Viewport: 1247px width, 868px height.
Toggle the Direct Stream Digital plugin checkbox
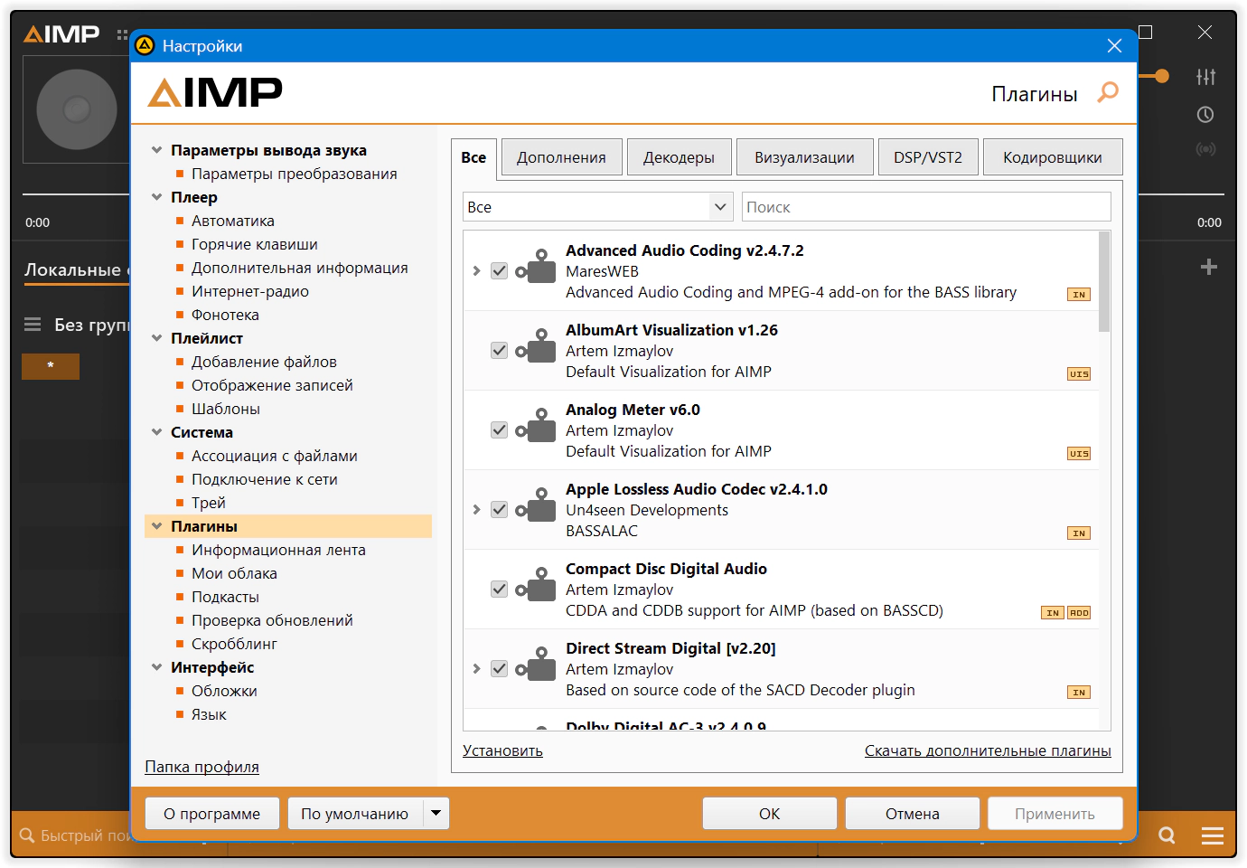(499, 668)
